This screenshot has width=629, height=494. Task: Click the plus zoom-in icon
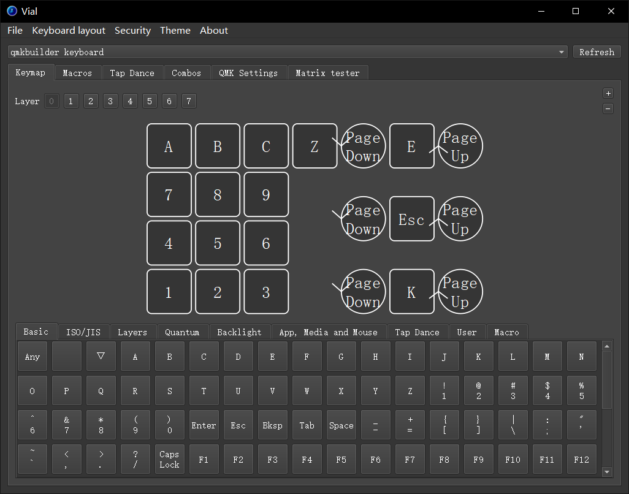coord(608,94)
